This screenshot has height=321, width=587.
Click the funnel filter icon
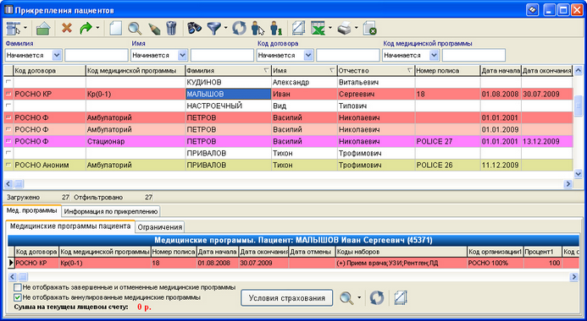coord(214,29)
